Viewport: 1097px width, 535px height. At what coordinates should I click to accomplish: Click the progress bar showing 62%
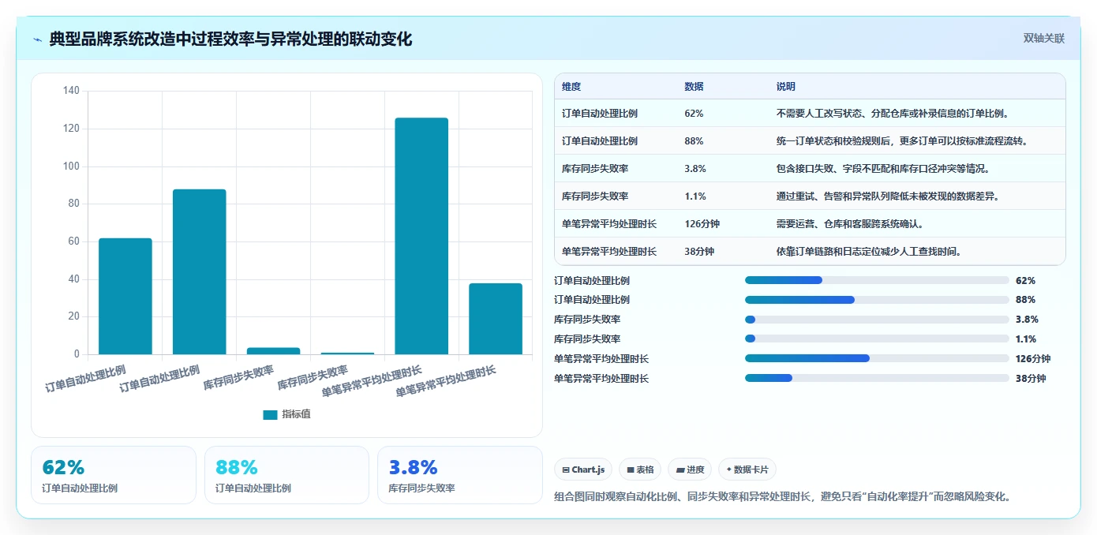(x=877, y=280)
